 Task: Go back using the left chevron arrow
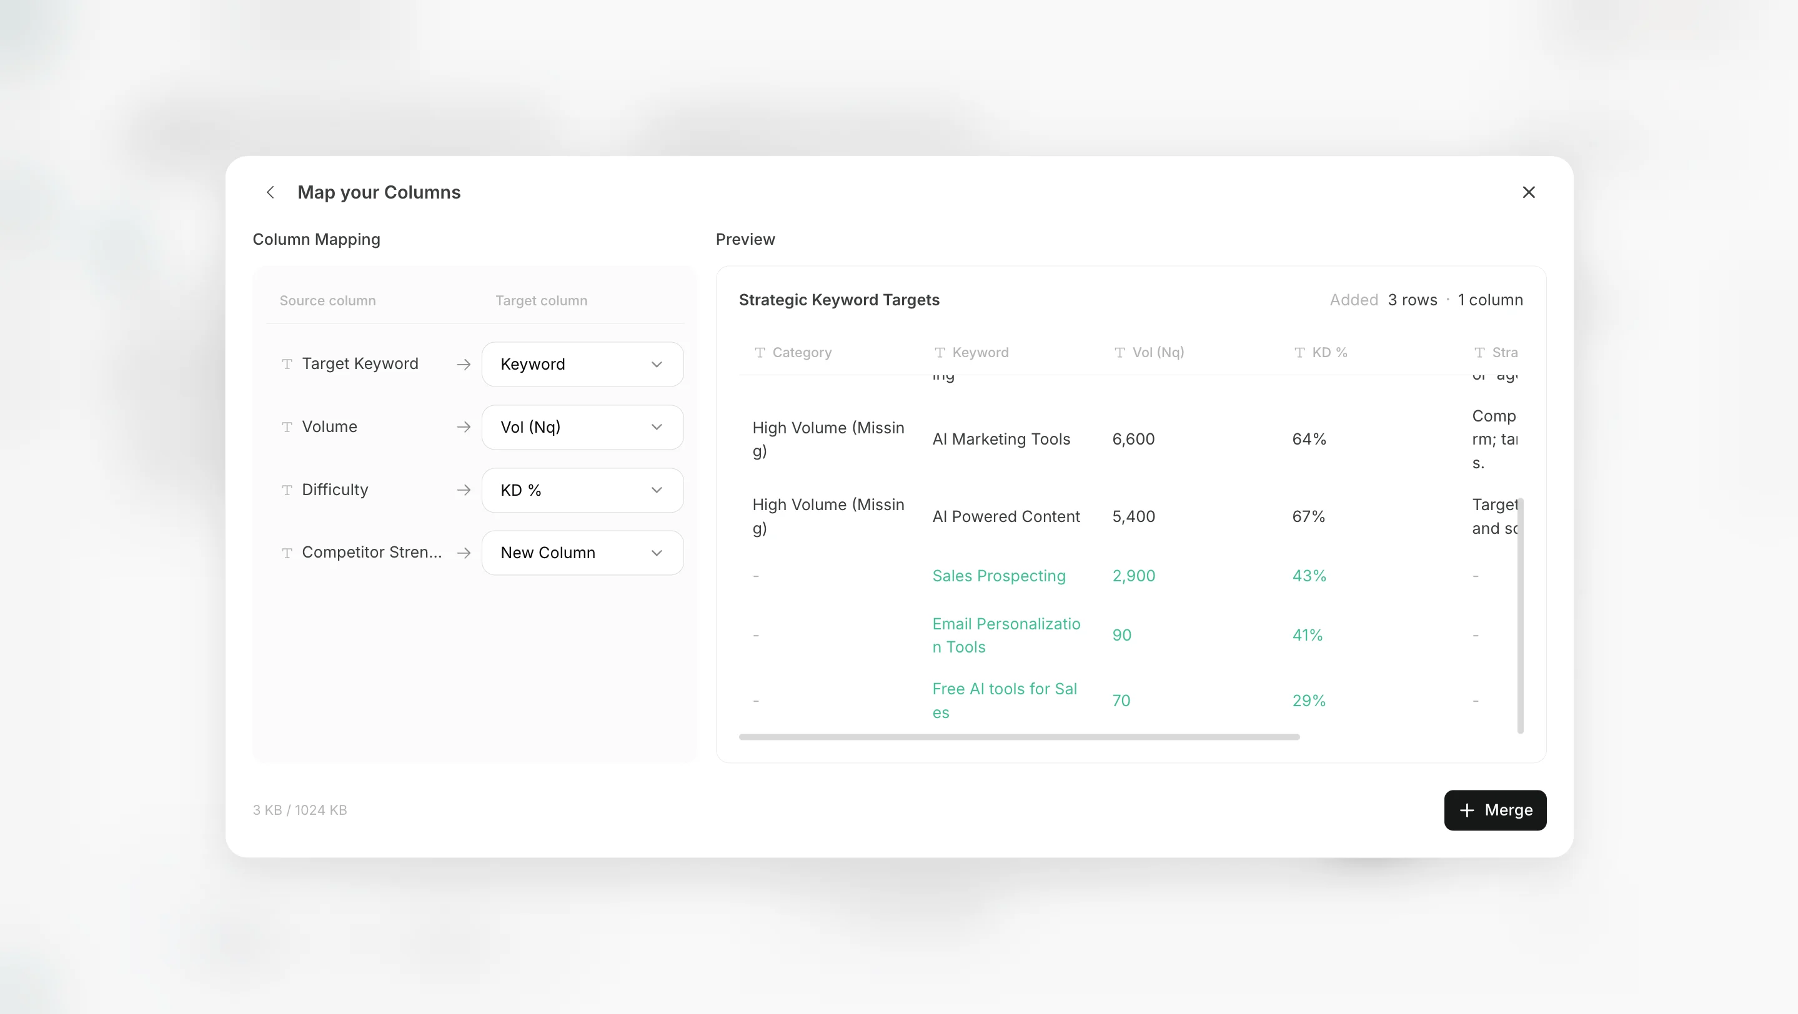(x=270, y=192)
